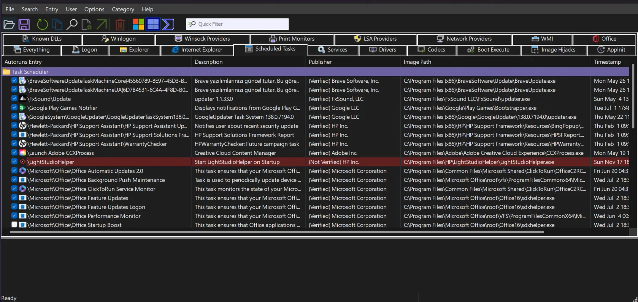Click the GoogleUpdaterTaskSystem entry icon
Viewport: 638px width, 302px height.
[x=22, y=116]
